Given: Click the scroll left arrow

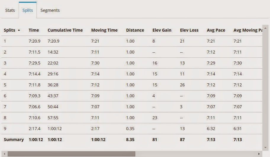Looking at the screenshot, I should click(4, 154).
